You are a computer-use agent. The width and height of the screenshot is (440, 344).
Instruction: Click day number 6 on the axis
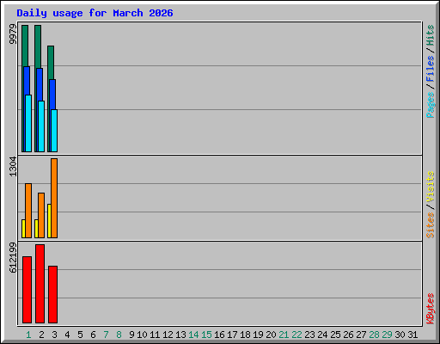click(93, 335)
